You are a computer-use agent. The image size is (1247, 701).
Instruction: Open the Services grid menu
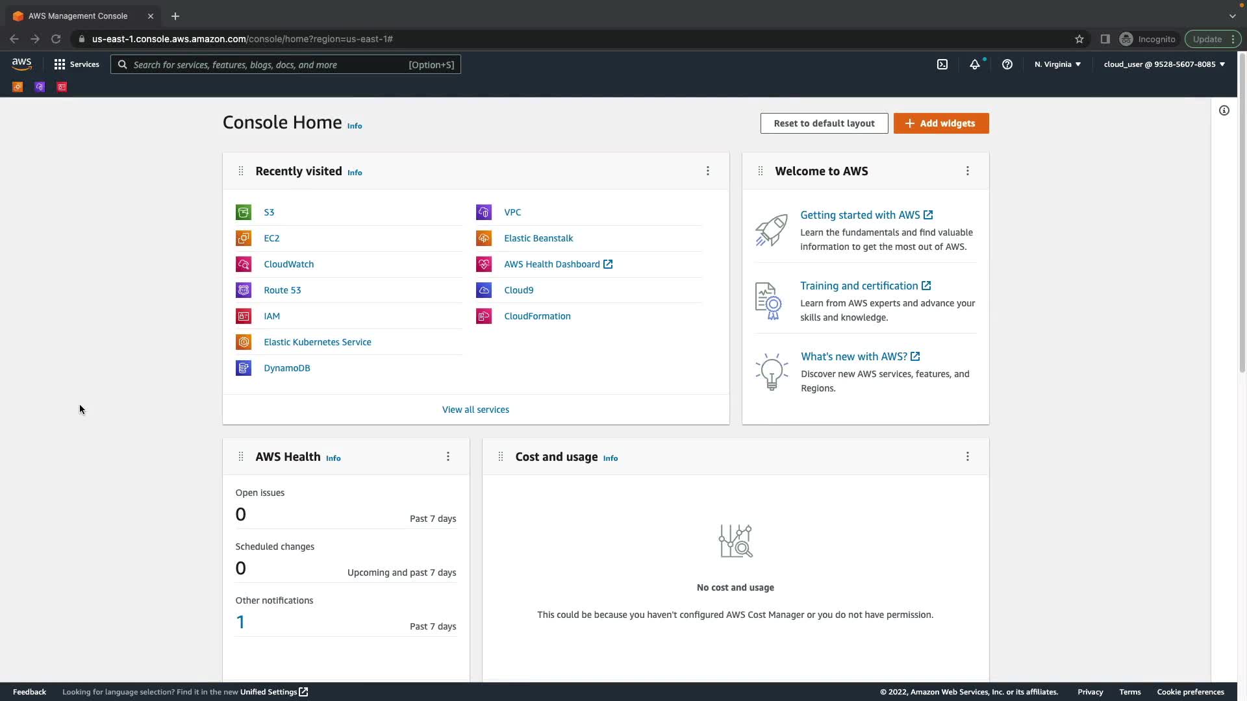[x=76, y=64]
